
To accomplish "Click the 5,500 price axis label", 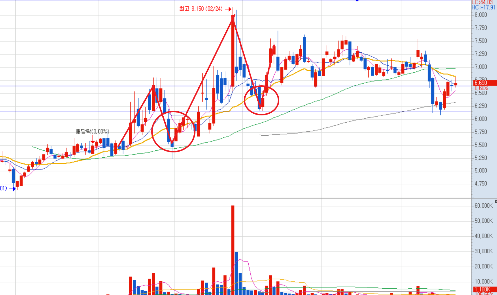I will click(x=481, y=145).
